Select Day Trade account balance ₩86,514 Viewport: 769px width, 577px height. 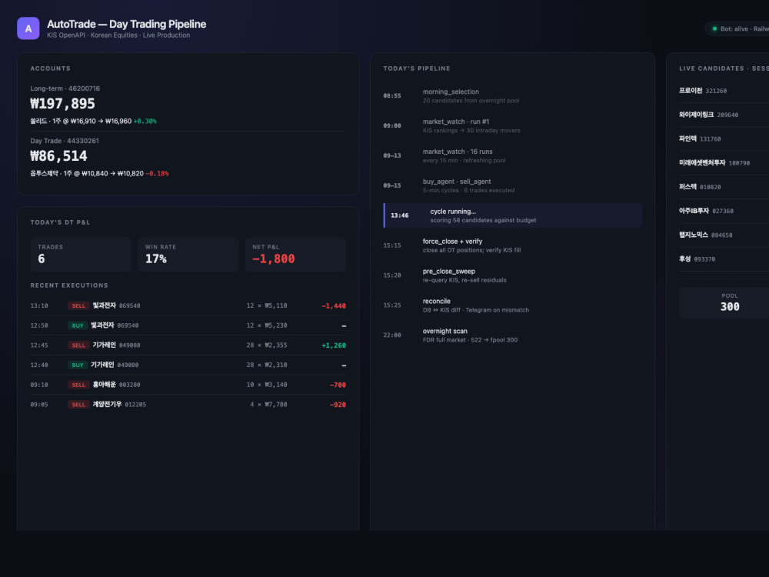[59, 156]
